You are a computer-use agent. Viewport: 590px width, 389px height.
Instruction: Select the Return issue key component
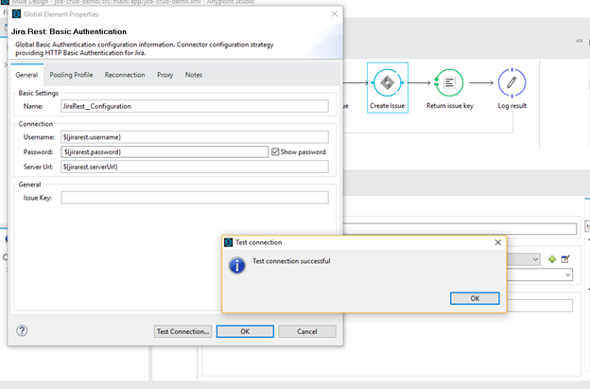click(449, 83)
